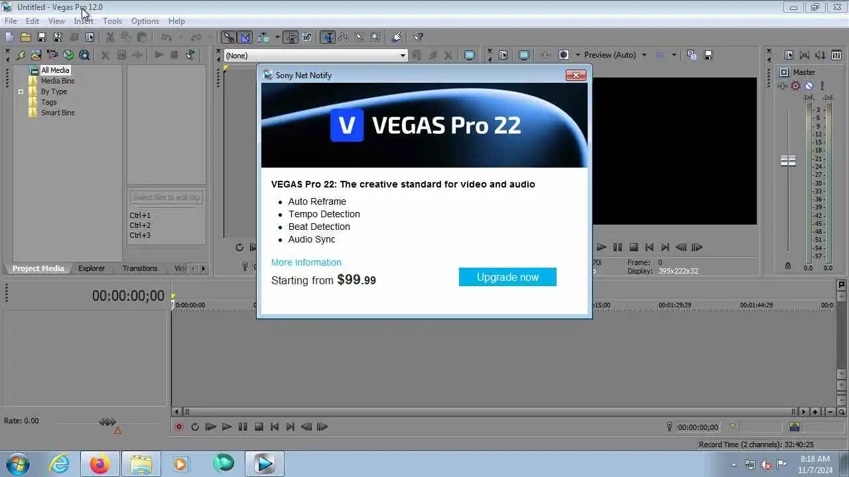
Task: Close the Sony Net Notify dialog
Action: click(x=576, y=75)
